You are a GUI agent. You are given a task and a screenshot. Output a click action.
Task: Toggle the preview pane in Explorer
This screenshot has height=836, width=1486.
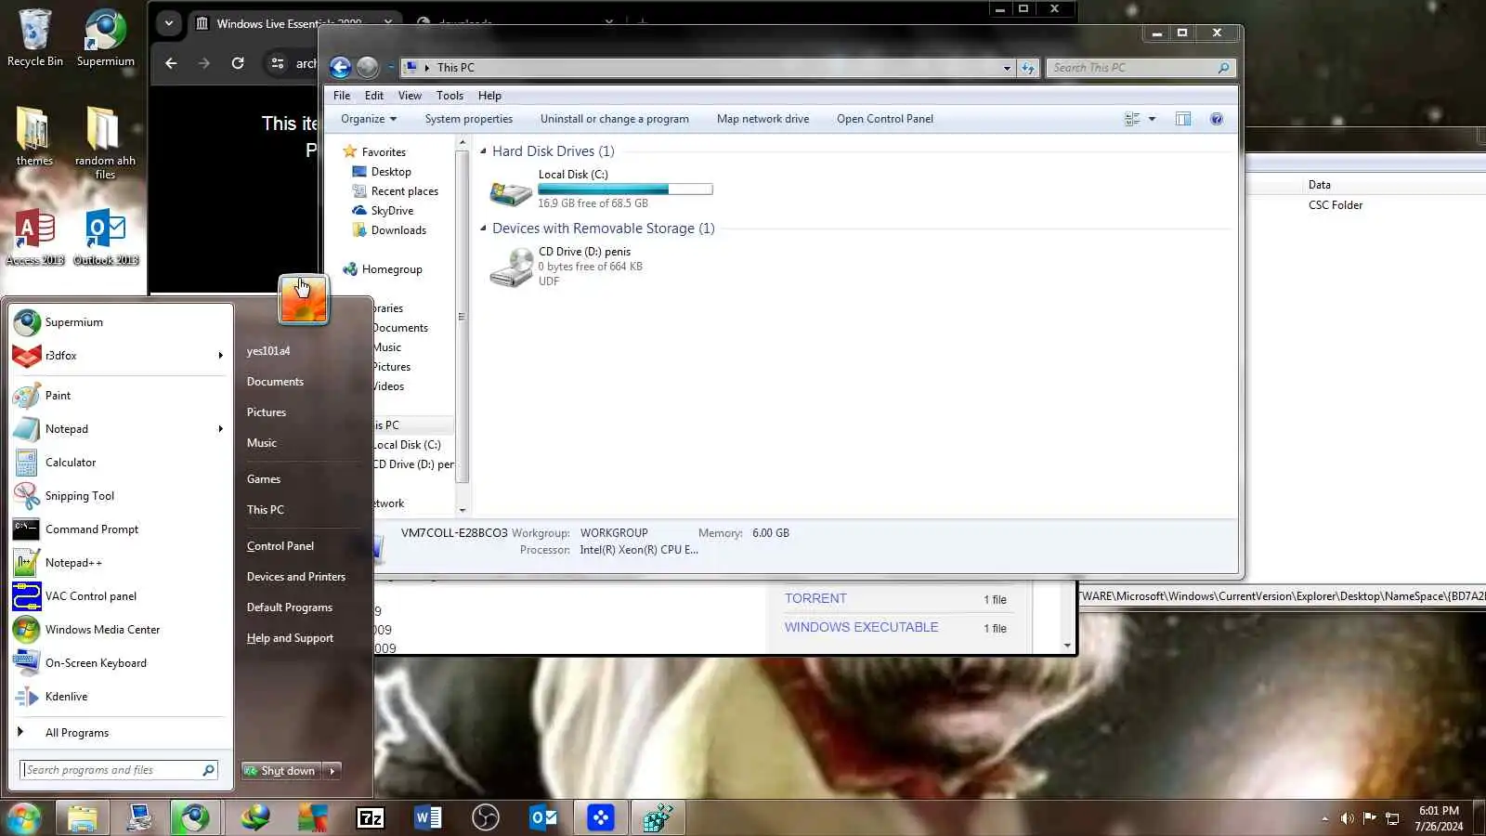coord(1183,119)
